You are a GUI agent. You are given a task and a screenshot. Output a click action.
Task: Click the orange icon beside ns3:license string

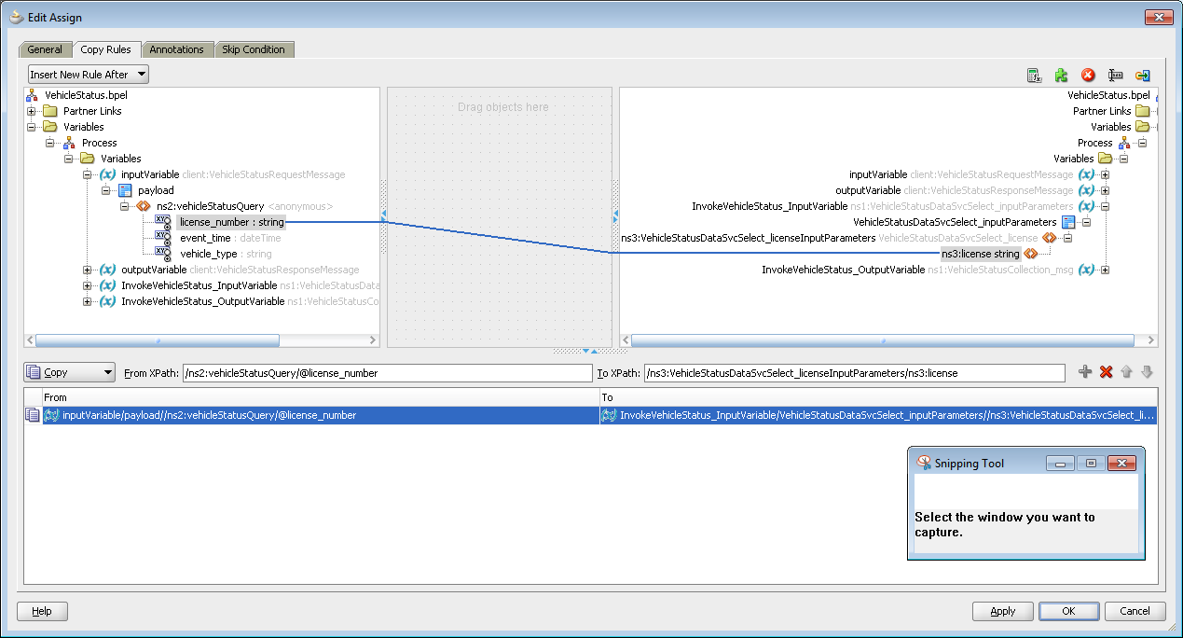pos(1030,254)
